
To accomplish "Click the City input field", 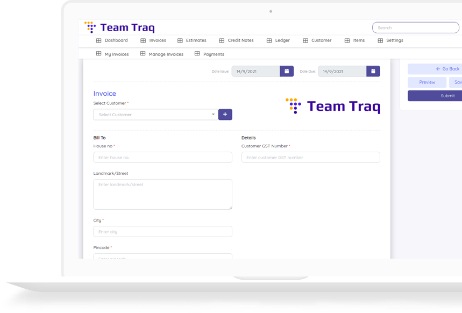I will click(x=162, y=232).
